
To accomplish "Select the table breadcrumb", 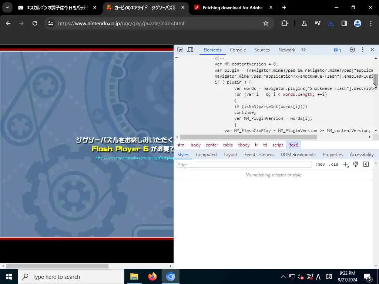I will [x=228, y=145].
